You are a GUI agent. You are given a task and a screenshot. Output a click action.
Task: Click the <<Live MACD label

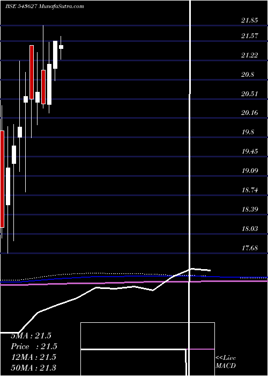226,362
